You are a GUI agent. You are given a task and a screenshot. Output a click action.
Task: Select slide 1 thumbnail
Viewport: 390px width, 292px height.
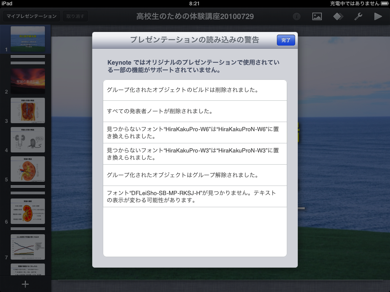coord(28,39)
